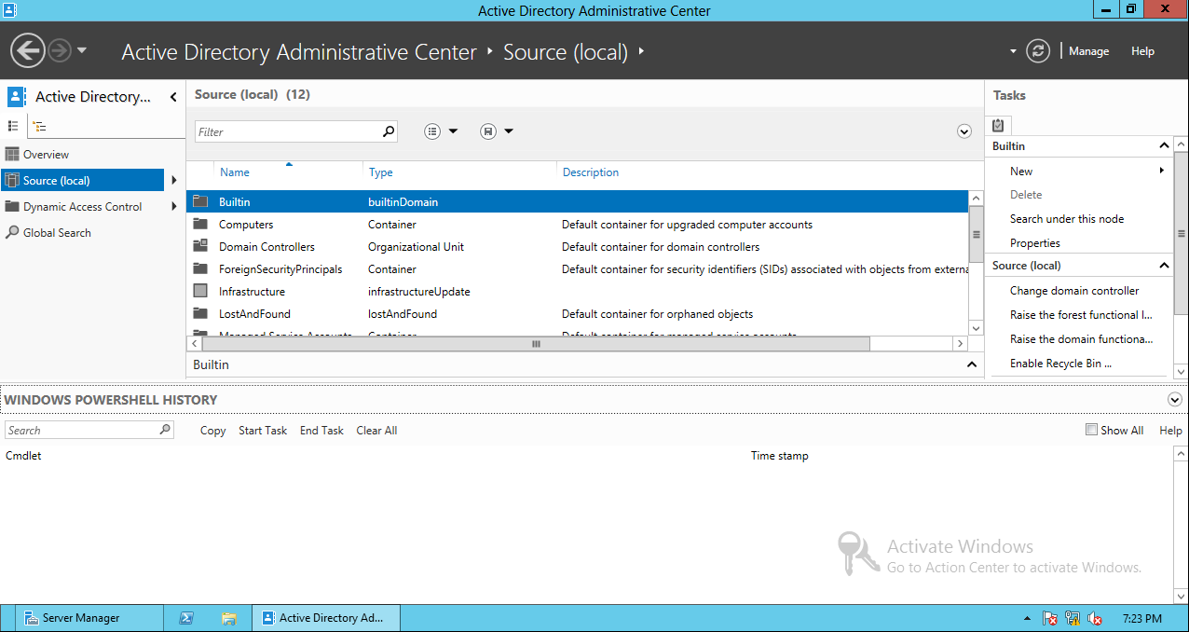Screen dimensions: 1189x632
Task: Collapse the Windows PowerShell History panel
Action: click(x=1174, y=399)
